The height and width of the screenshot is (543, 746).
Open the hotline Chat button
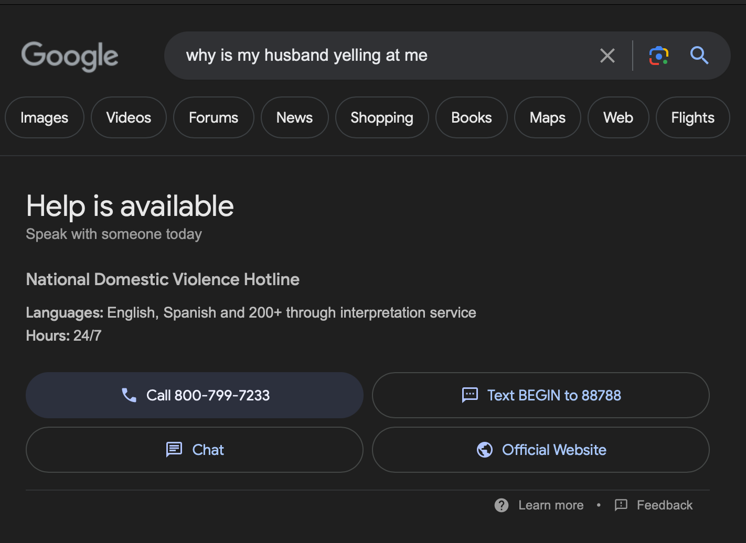(x=195, y=450)
